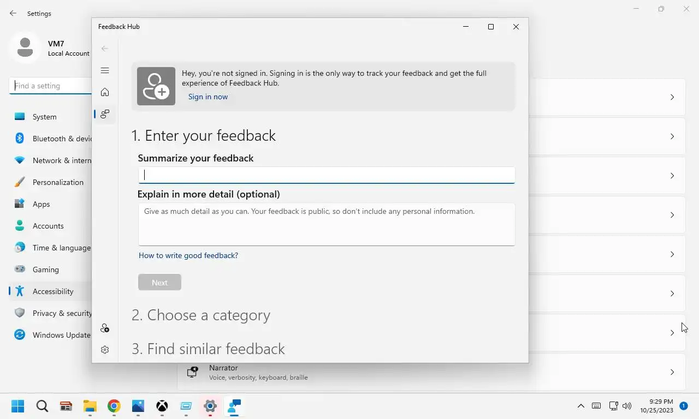Expand step 2 Choose a category
The height and width of the screenshot is (419, 699).
(201, 315)
